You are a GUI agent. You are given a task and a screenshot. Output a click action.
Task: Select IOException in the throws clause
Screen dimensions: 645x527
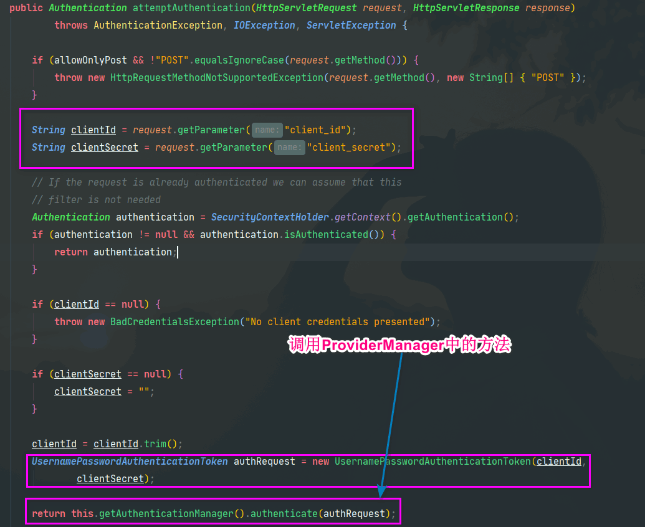[264, 26]
